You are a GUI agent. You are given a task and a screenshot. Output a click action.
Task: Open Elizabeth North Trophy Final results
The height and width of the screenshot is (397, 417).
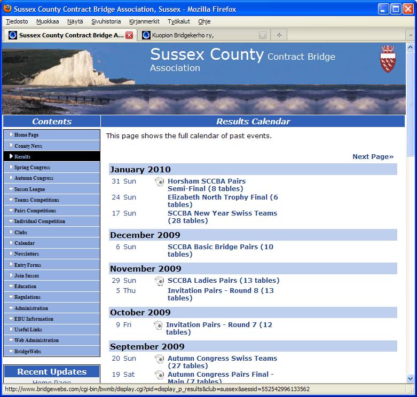(223, 201)
